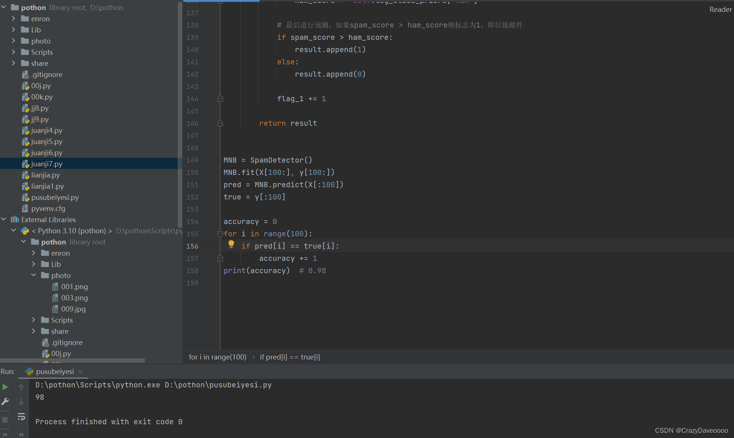This screenshot has height=438, width=734.
Task: Click the scroll up arrow in Run console
Action: click(21, 387)
